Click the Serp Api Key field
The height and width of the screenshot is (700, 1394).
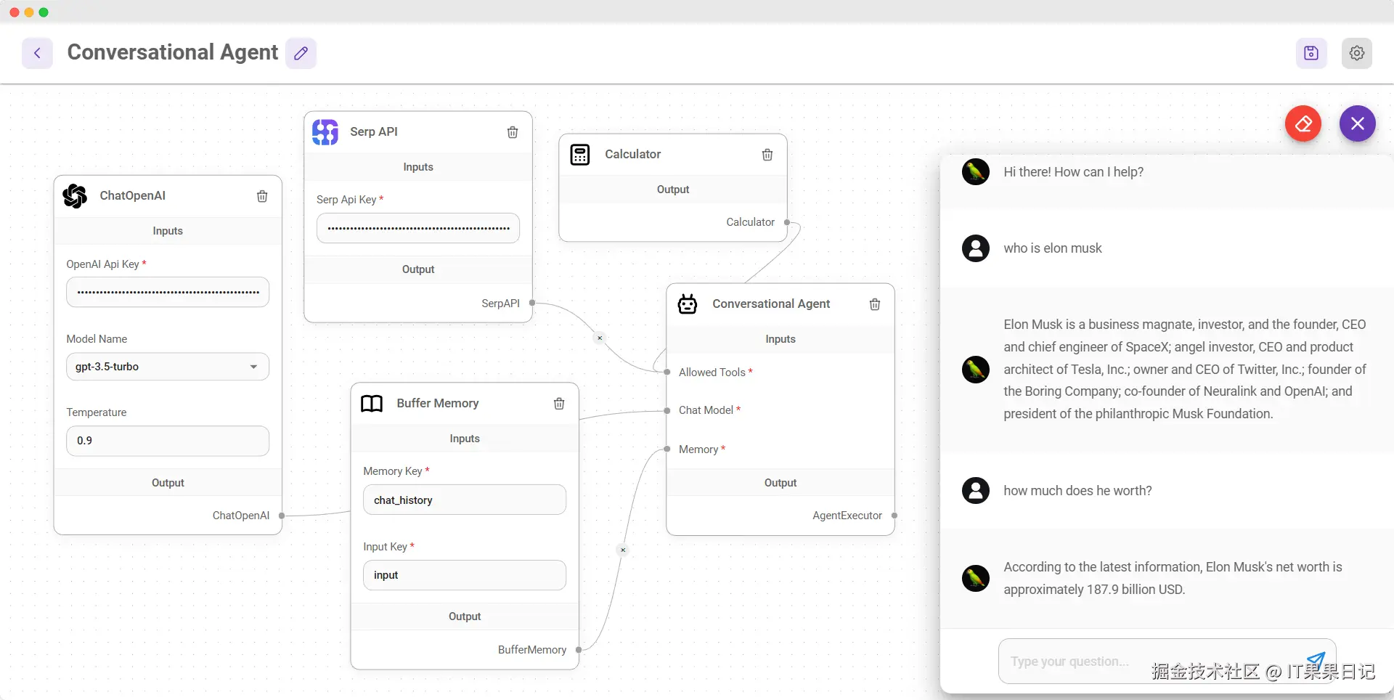click(418, 228)
